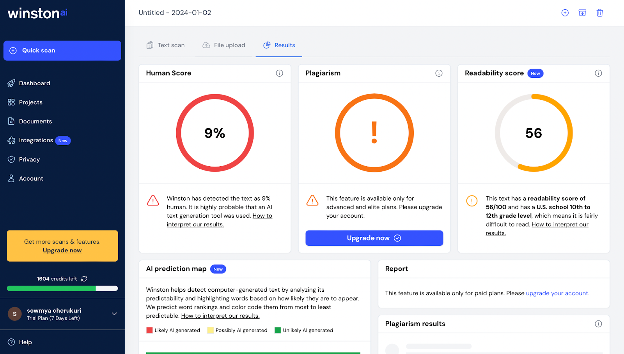Click the readability yellow alert circle icon
The width and height of the screenshot is (624, 354).
point(472,201)
